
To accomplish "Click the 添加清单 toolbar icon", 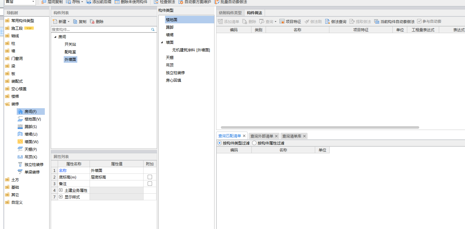I will (x=220, y=21).
